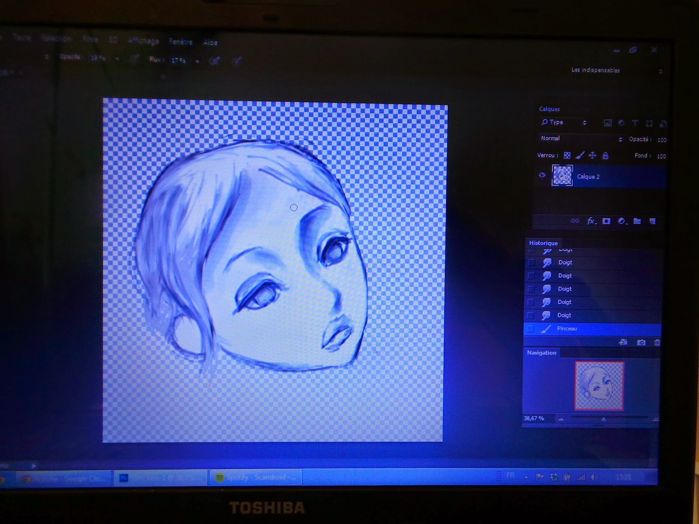Hide the Calque 2 layer with eye icon
The height and width of the screenshot is (524, 699).
coord(542,175)
